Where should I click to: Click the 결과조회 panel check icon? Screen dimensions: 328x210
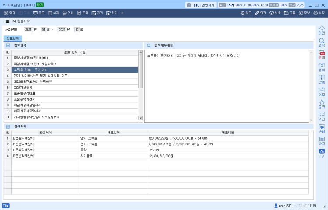pyautogui.click(x=8, y=126)
